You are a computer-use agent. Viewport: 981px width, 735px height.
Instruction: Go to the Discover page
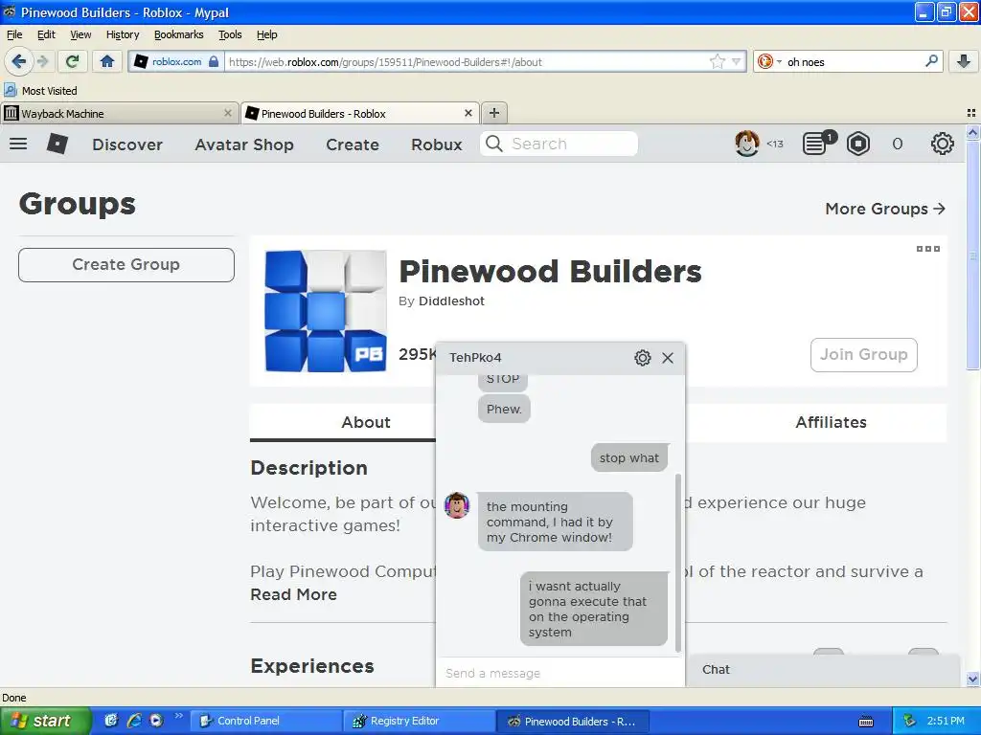[127, 145]
